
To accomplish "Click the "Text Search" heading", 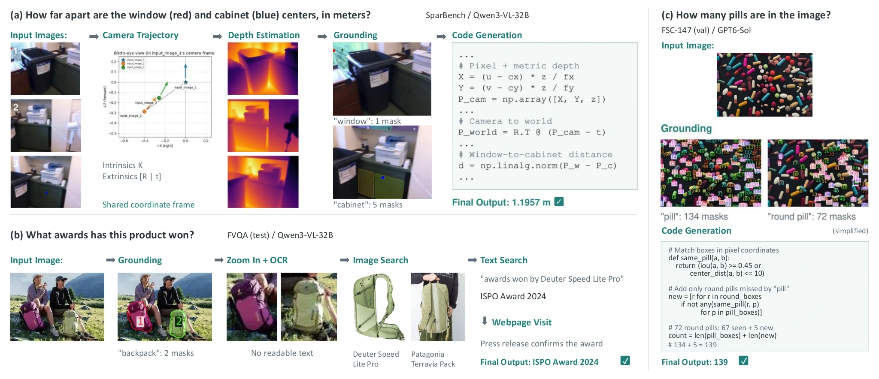I will tap(504, 260).
